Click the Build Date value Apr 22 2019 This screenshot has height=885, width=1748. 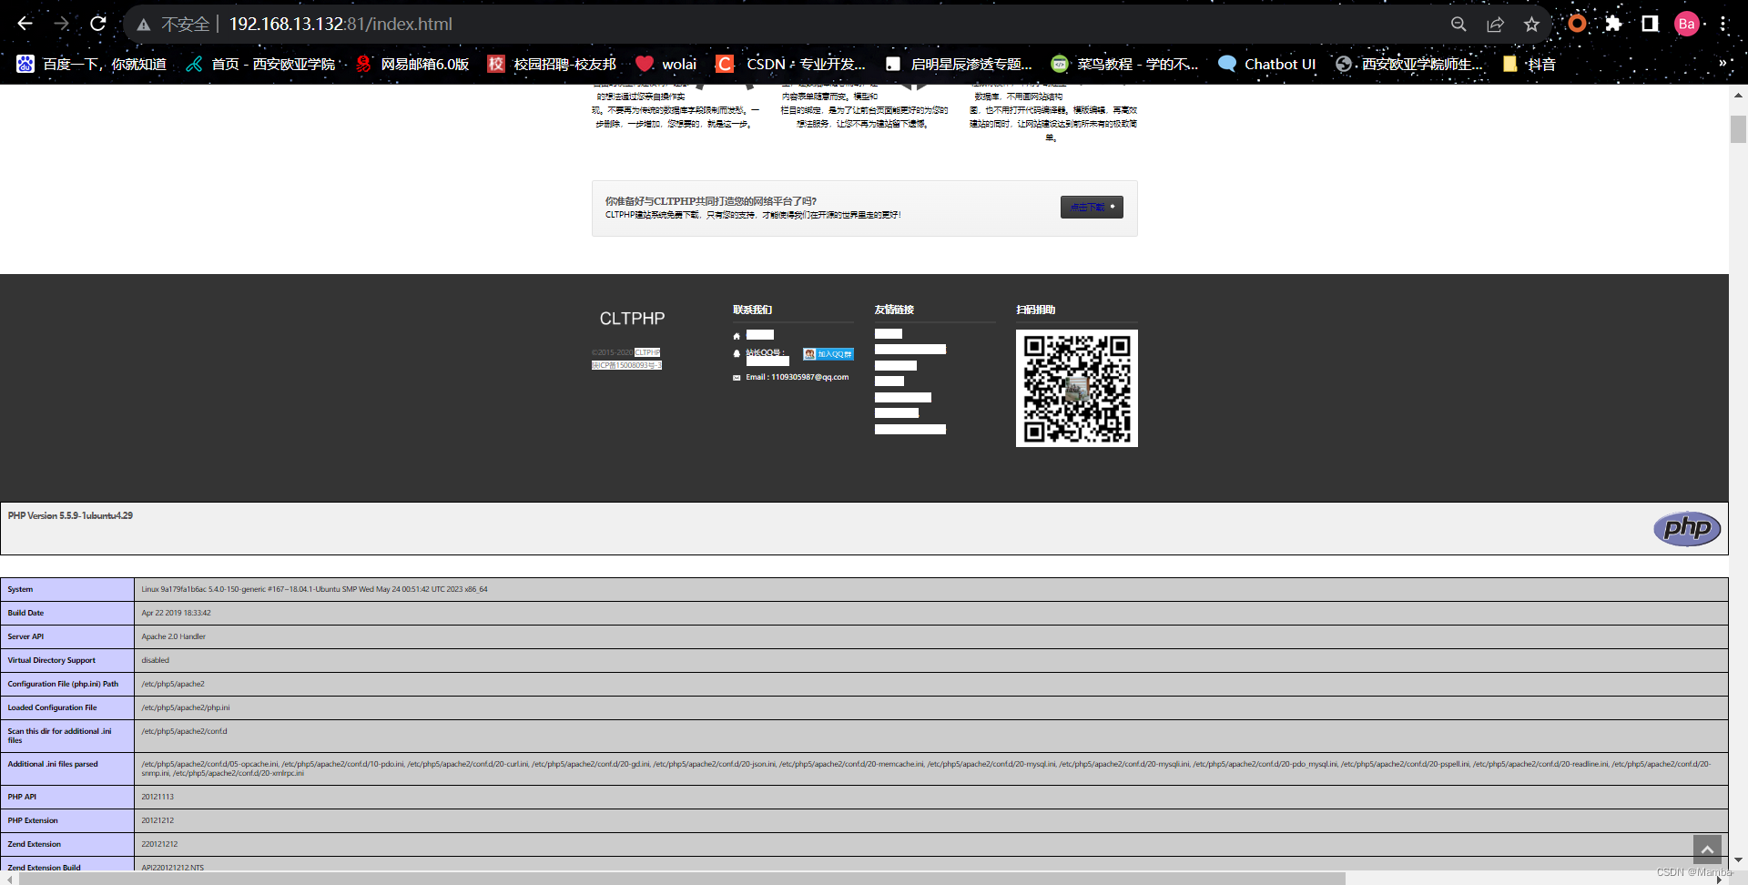point(176,613)
